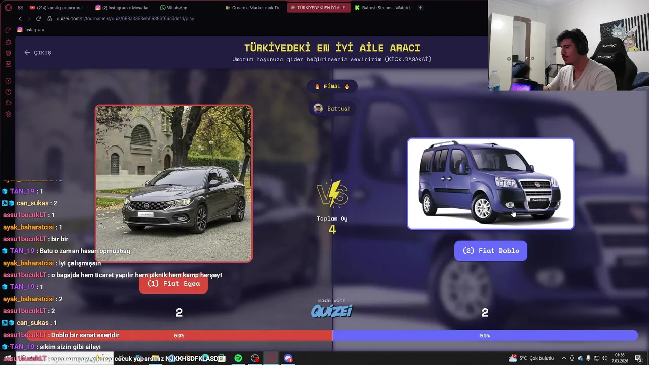Open GX Cleaner in the Opera sidebar
This screenshot has height=365, width=649.
8,42
